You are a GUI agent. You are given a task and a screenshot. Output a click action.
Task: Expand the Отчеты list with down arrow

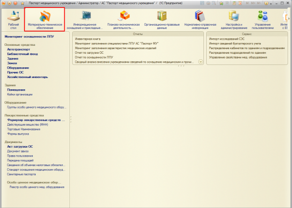click(x=201, y=62)
